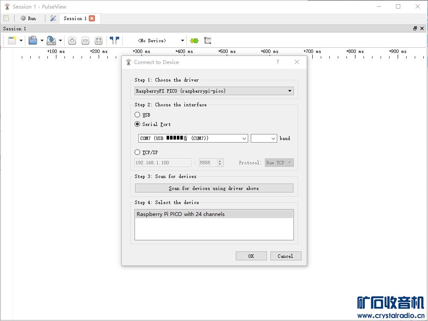Screen dimensions: 428x321
Task: Expand the new view dropdown arrow
Action: point(21,41)
